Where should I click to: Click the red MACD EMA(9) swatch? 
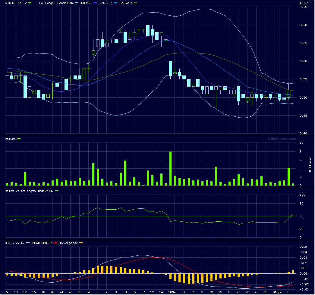pos(55,243)
